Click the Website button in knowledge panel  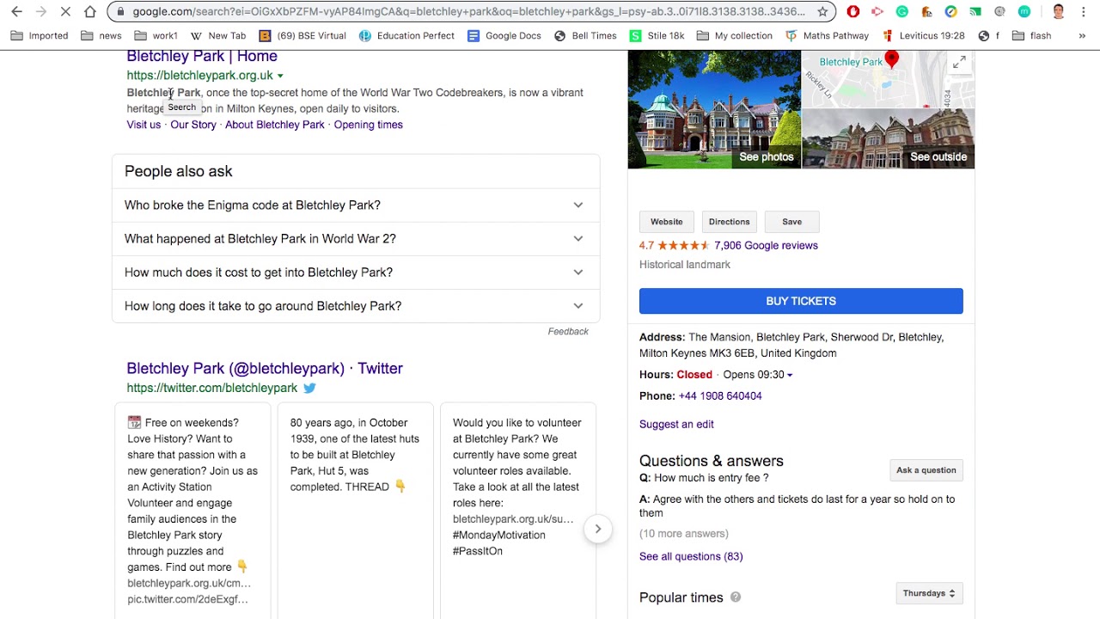[x=667, y=222]
